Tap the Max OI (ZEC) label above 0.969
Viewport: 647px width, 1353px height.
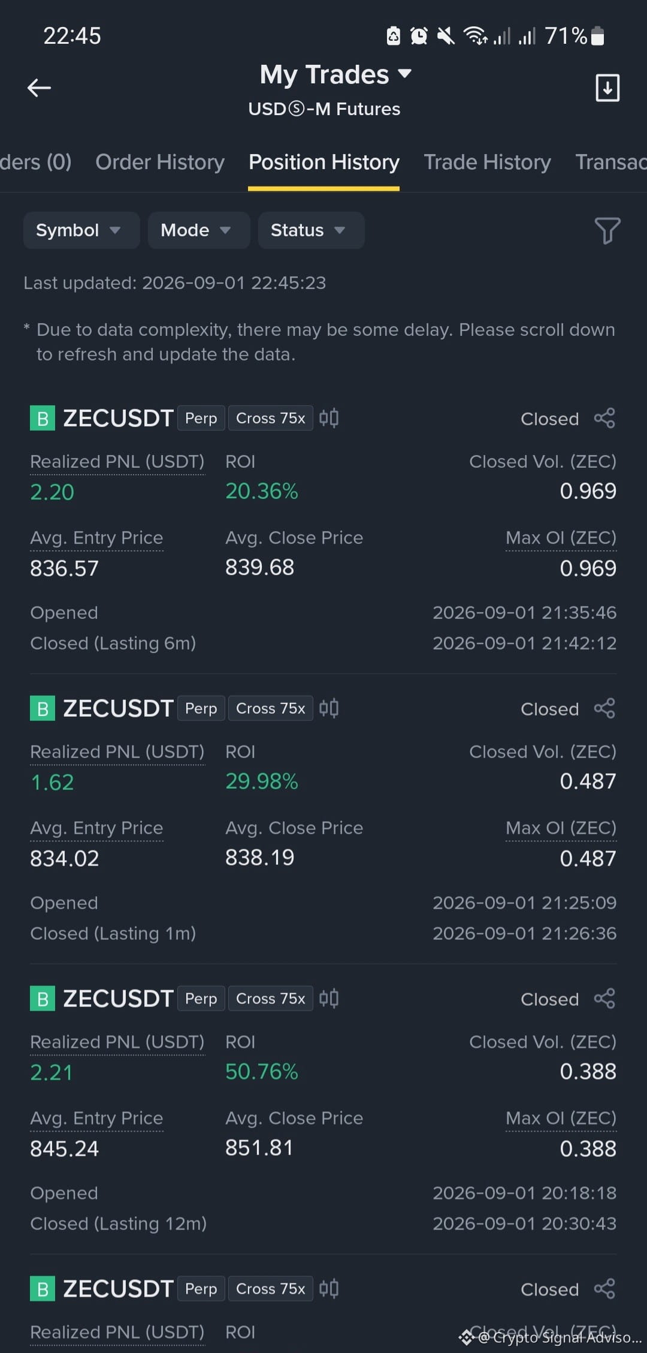click(561, 538)
